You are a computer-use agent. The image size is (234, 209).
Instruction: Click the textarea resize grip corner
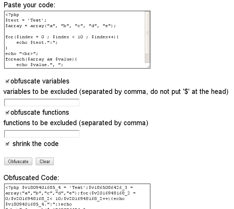(148, 67)
